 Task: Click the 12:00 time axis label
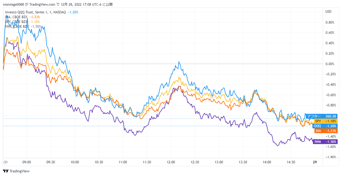click(171, 162)
